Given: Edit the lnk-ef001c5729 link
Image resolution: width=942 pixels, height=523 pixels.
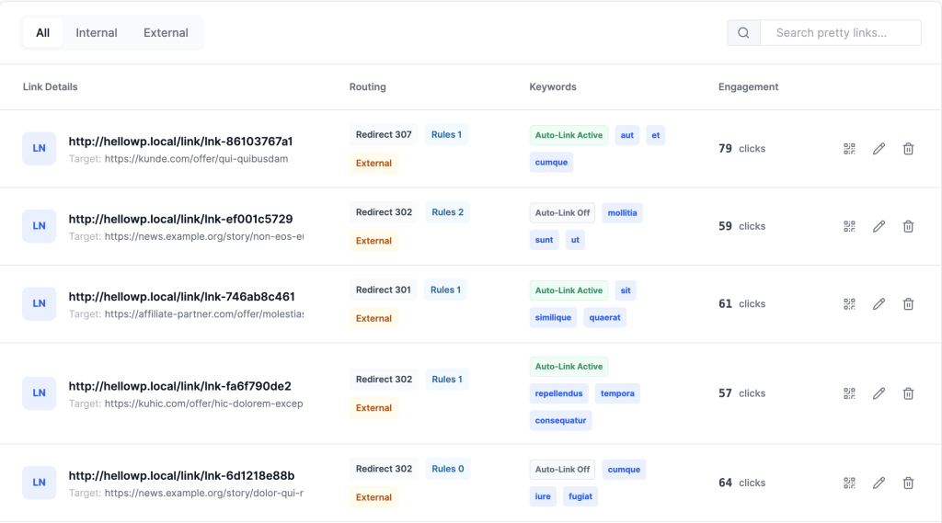Looking at the screenshot, I should [879, 226].
